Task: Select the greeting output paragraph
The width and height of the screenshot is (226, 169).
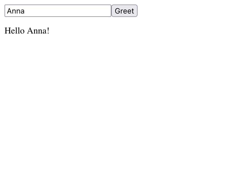Action: 27,30
